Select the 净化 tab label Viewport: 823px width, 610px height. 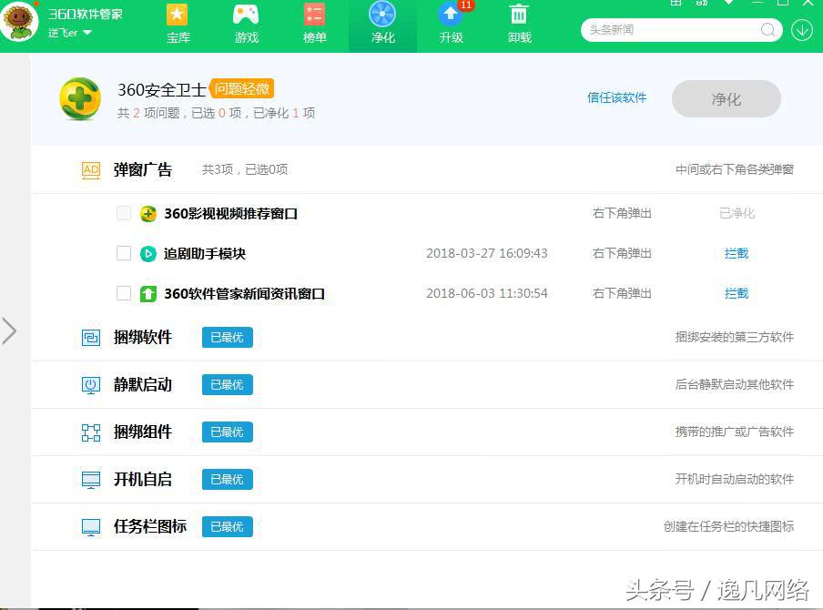pyautogui.click(x=383, y=38)
